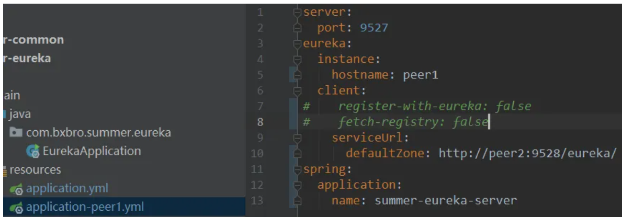Click line number 8 in gutter
This screenshot has width=622, height=217.
pos(260,122)
